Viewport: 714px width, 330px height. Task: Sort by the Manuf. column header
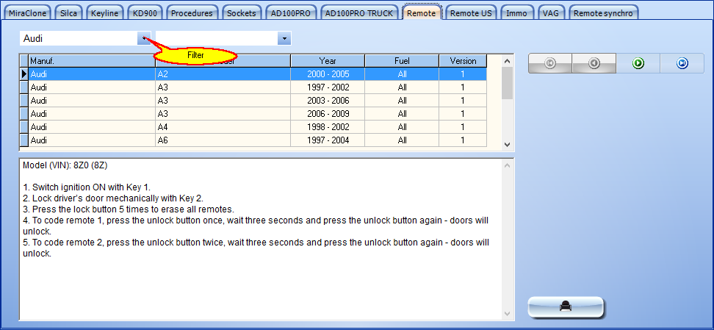pos(92,60)
